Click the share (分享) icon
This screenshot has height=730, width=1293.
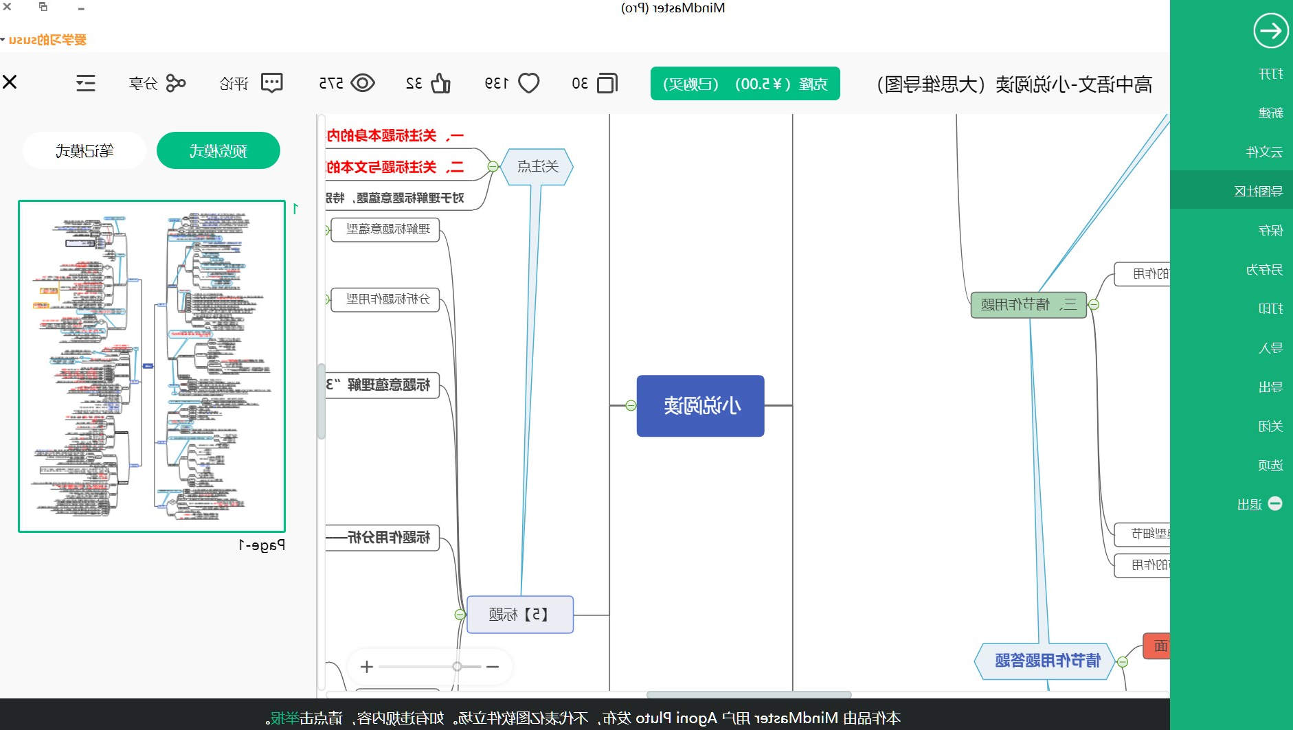point(176,83)
